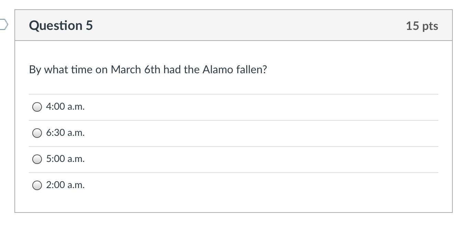Pick the 5:00 a.m. radio option

(37, 159)
